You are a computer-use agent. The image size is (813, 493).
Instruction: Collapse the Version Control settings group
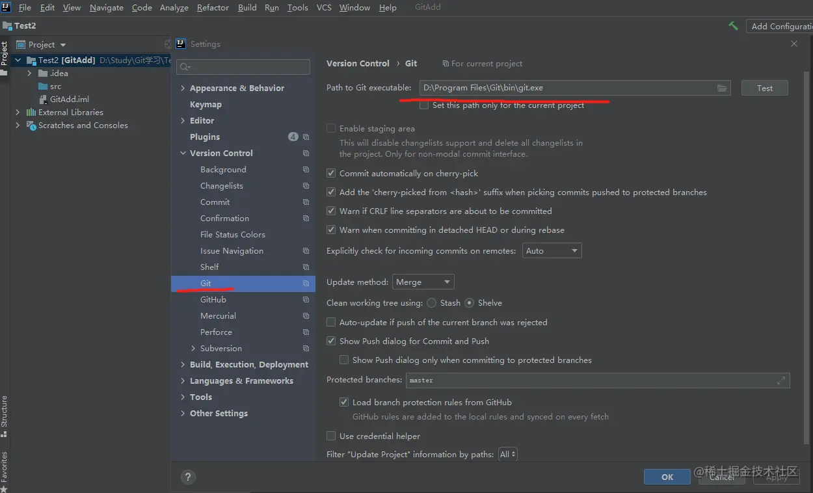[183, 153]
